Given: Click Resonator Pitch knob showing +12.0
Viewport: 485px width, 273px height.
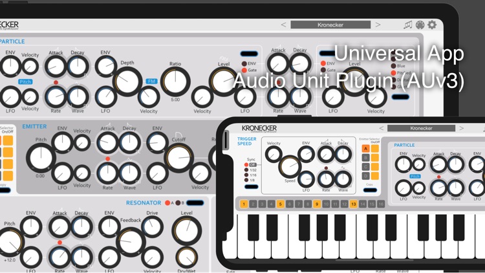Looking at the screenshot, I should point(10,242).
